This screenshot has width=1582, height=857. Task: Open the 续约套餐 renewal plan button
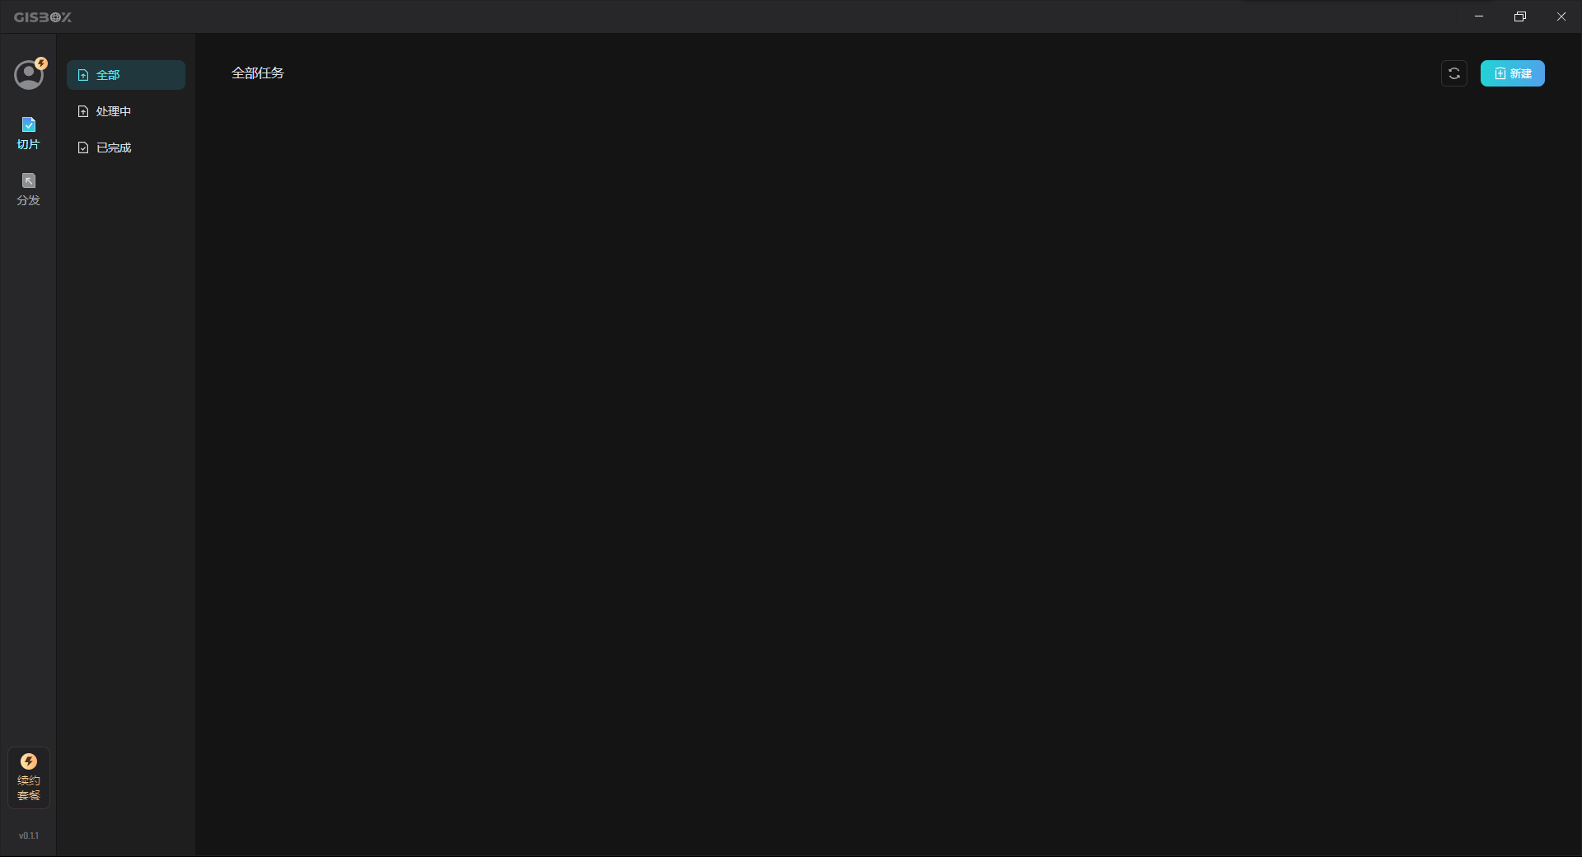pyautogui.click(x=29, y=778)
